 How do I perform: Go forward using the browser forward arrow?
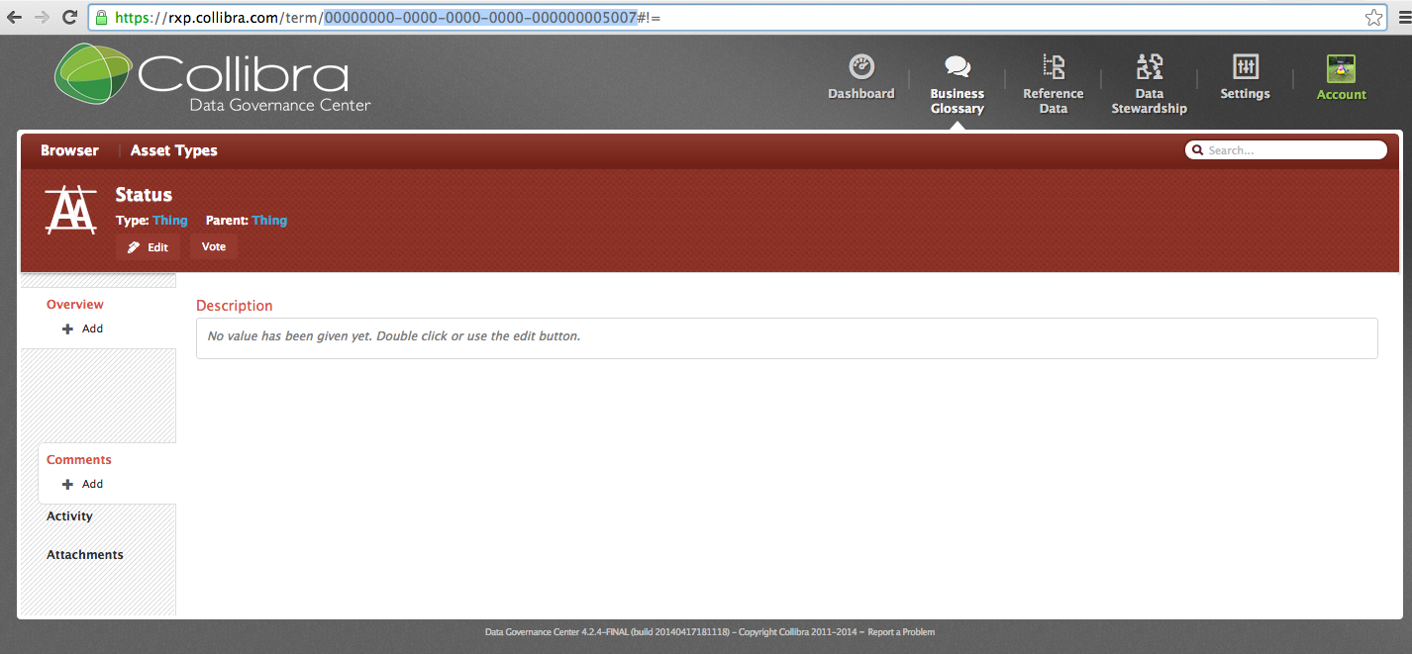click(x=42, y=18)
